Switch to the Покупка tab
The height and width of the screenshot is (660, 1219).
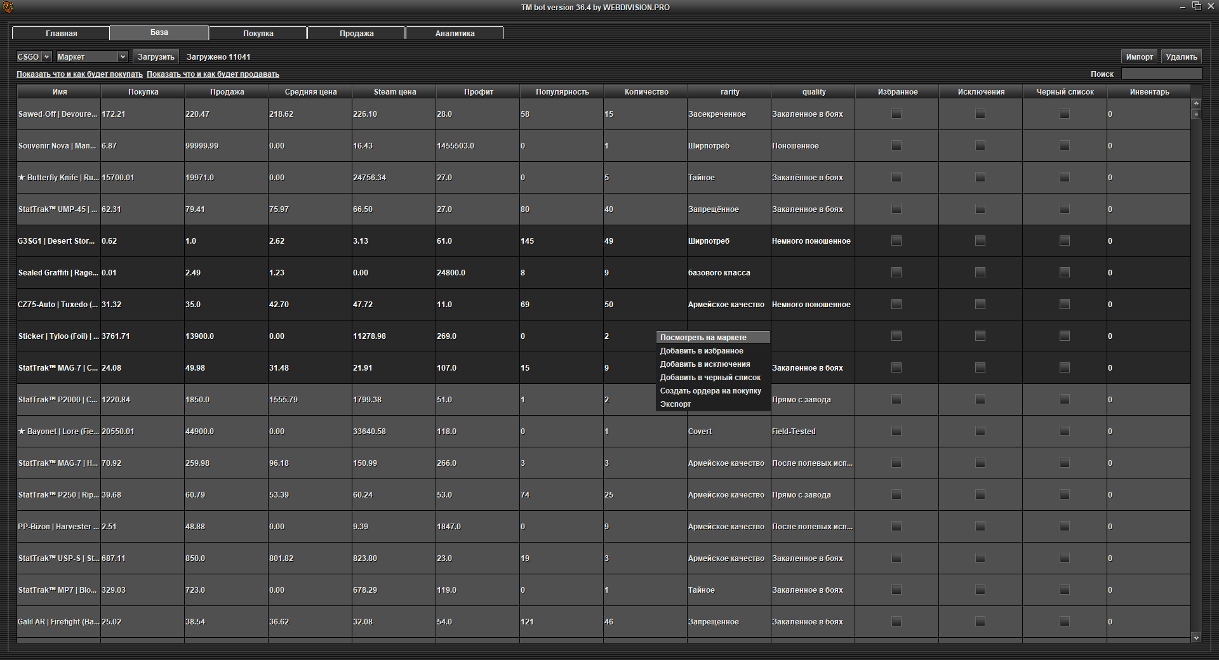(258, 33)
